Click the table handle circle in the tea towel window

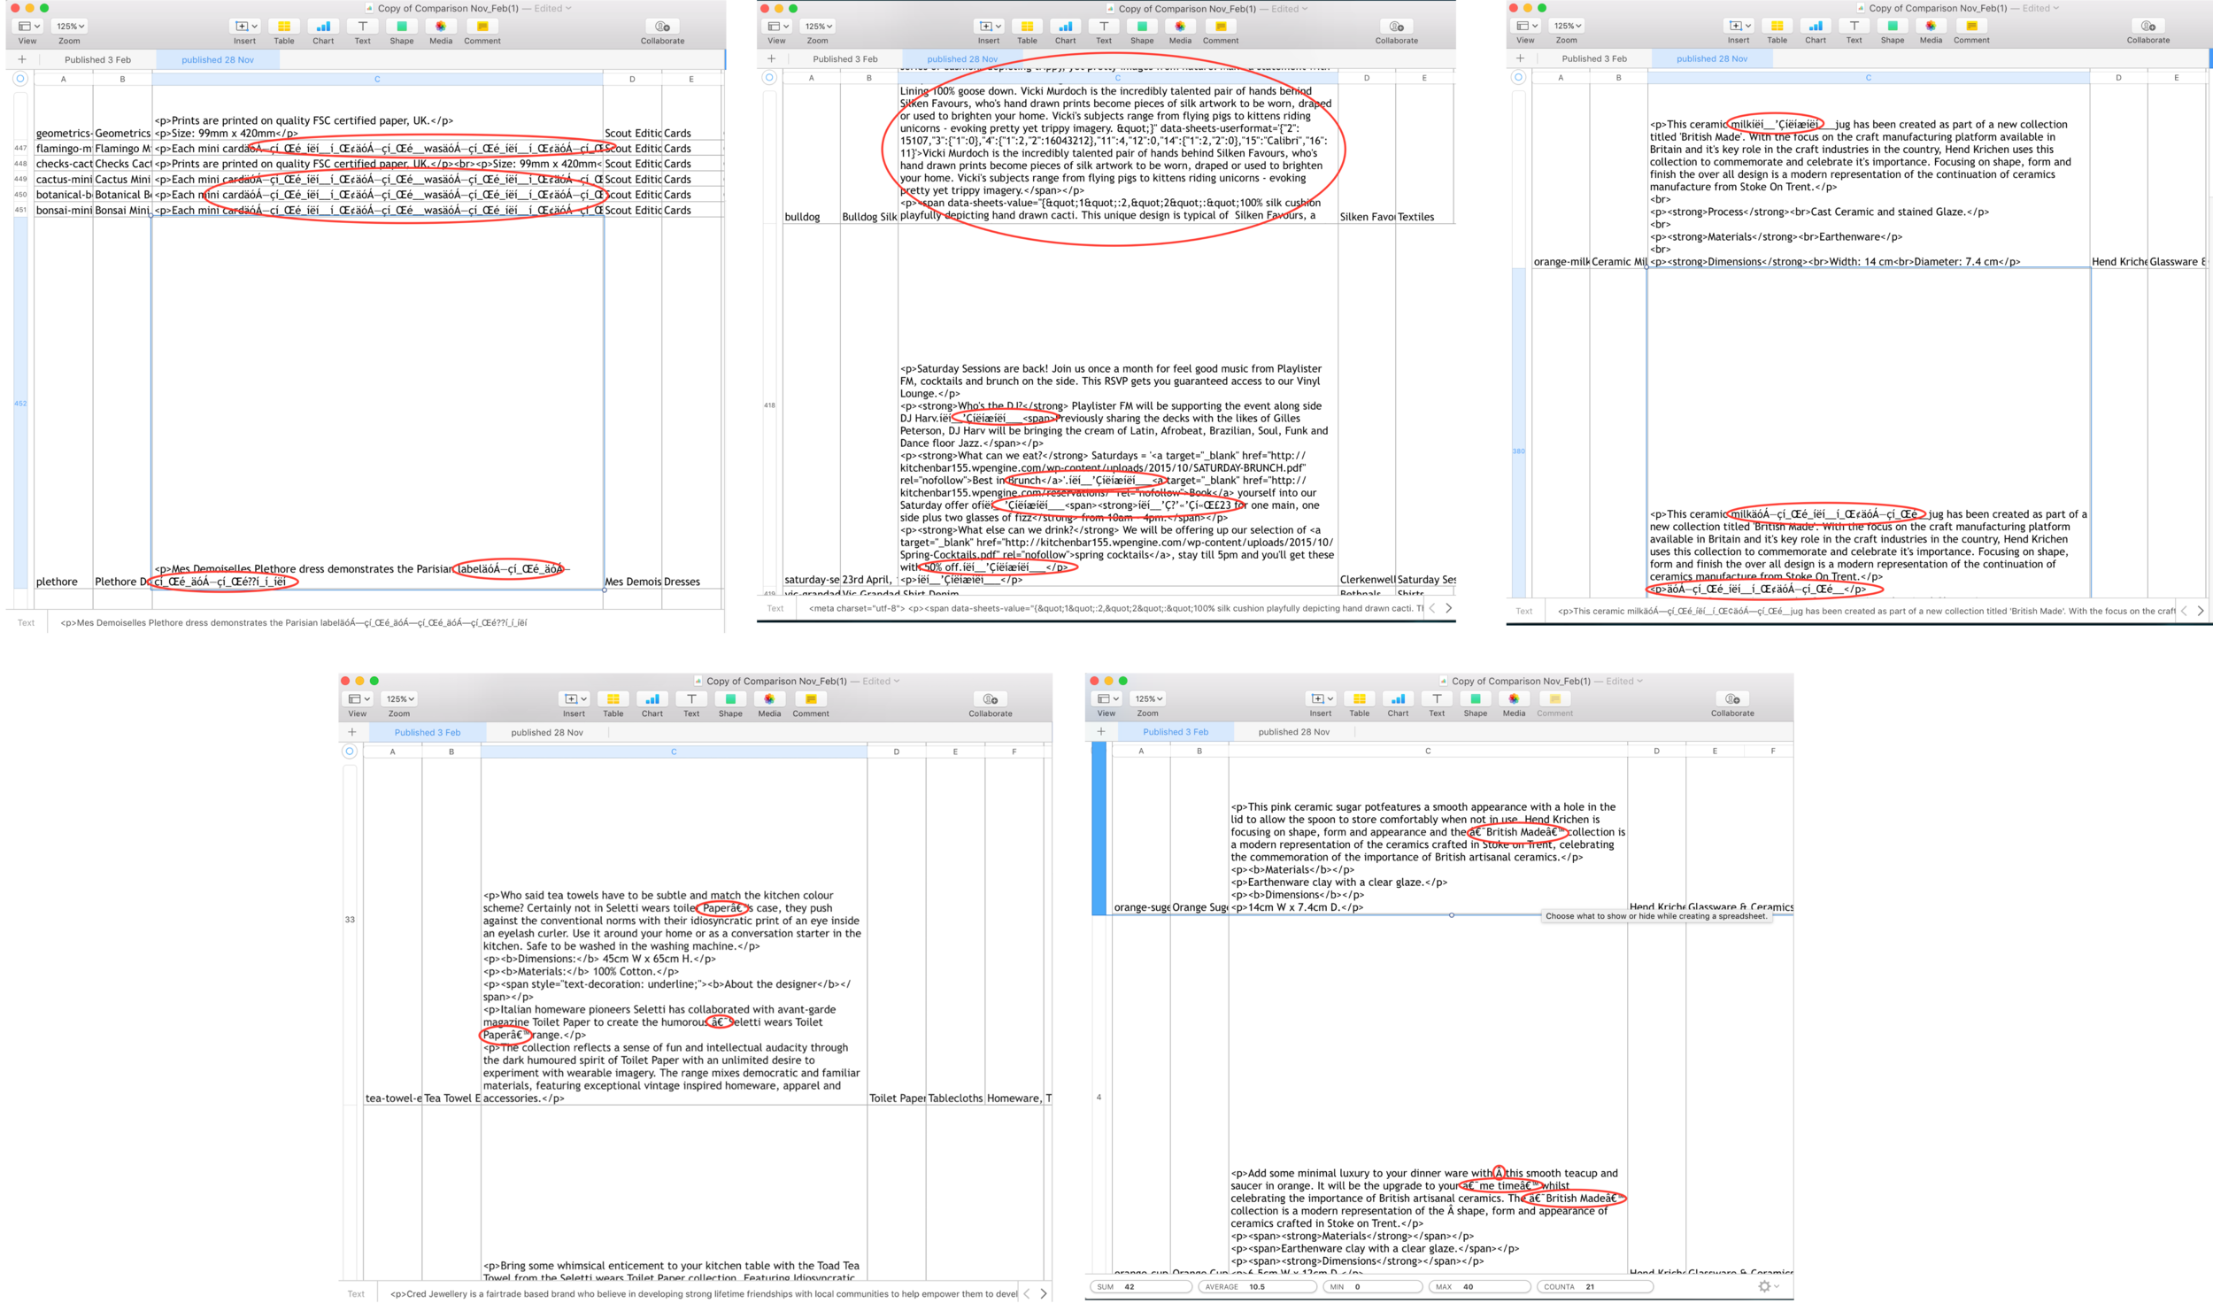coord(350,752)
